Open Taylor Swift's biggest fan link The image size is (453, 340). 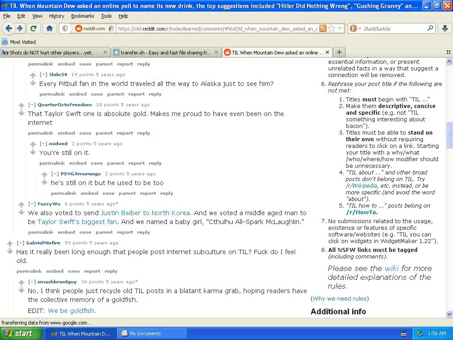pos(77,222)
